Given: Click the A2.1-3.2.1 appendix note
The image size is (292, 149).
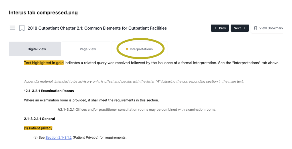Looking at the screenshot, I should (x=137, y=109).
